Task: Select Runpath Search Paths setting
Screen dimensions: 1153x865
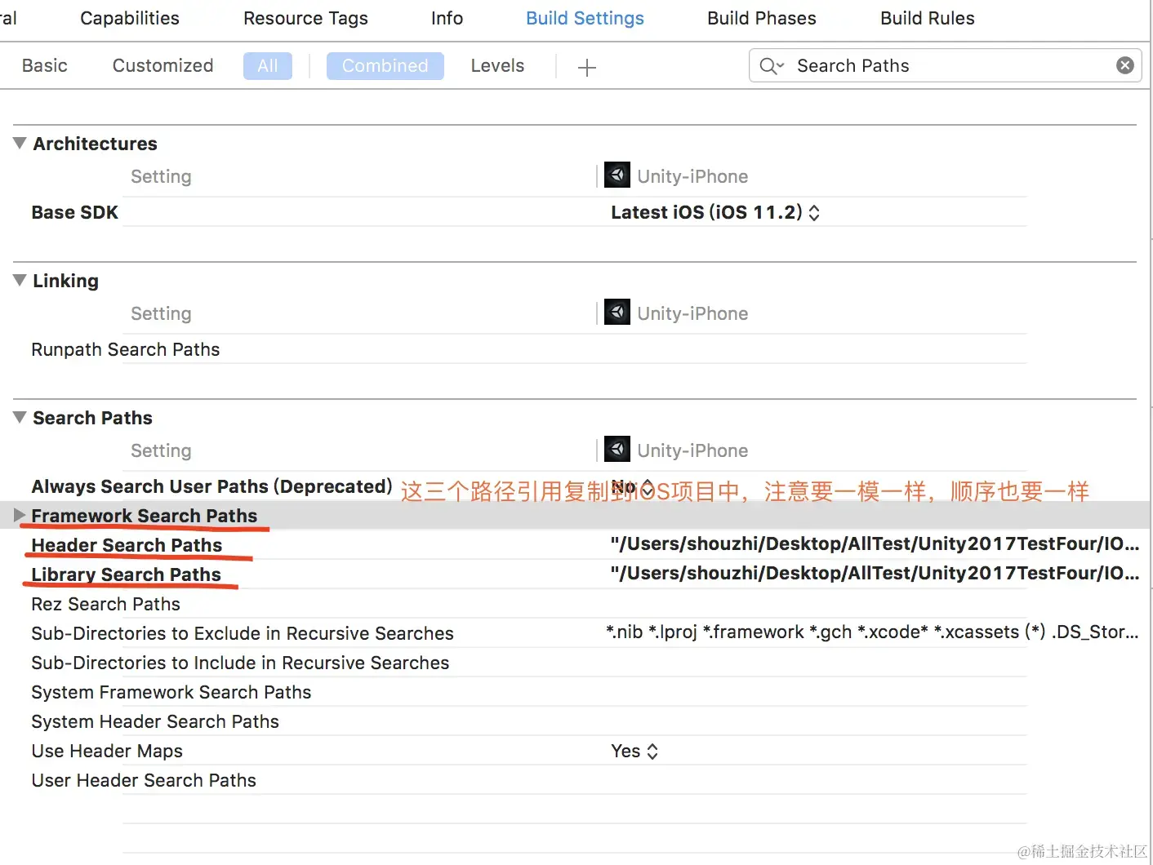Action: [x=125, y=349]
